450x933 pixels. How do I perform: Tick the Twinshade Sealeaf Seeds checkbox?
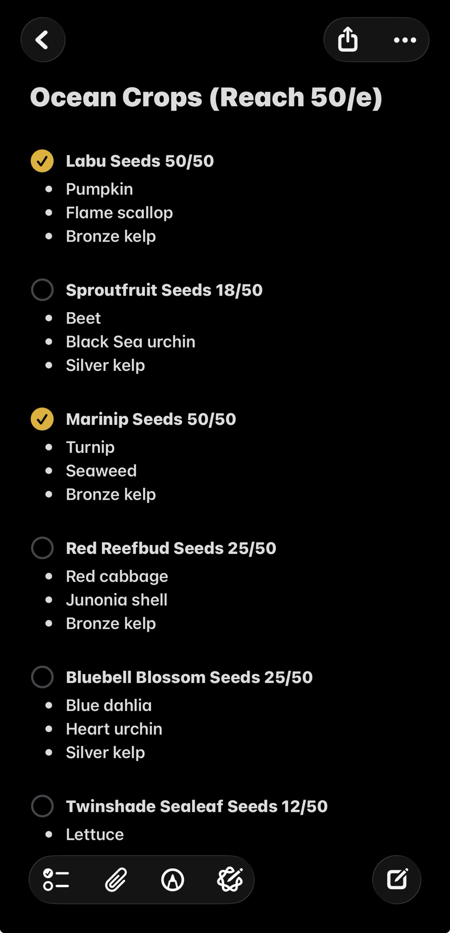[42, 806]
